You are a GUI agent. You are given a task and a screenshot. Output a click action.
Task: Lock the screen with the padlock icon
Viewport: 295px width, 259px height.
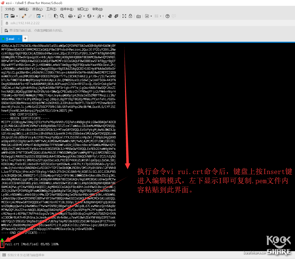(130, 16)
